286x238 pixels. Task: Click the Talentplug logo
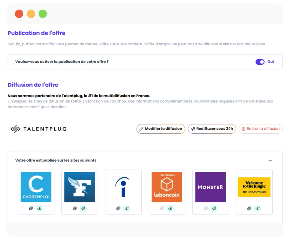click(x=38, y=129)
